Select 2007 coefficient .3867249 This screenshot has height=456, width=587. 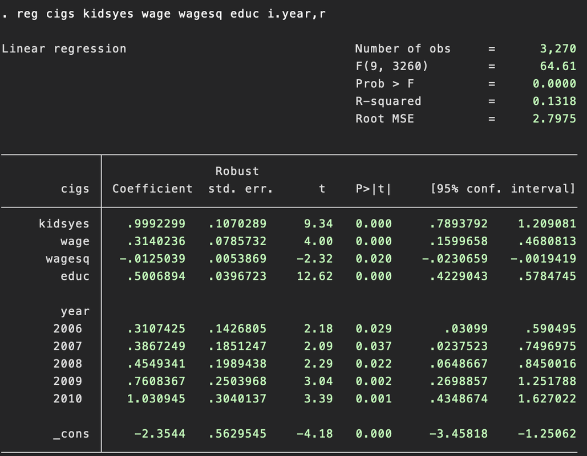pos(156,347)
